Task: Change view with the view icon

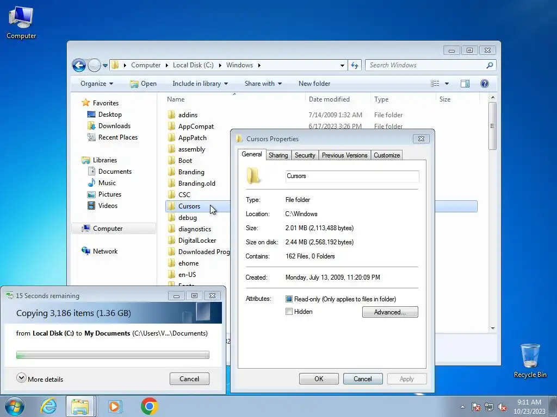Action: click(435, 84)
